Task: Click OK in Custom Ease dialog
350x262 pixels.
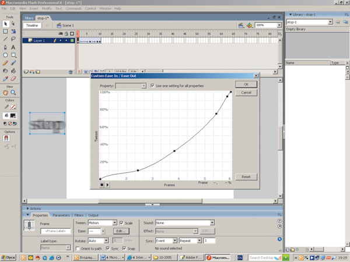Action: [246, 84]
